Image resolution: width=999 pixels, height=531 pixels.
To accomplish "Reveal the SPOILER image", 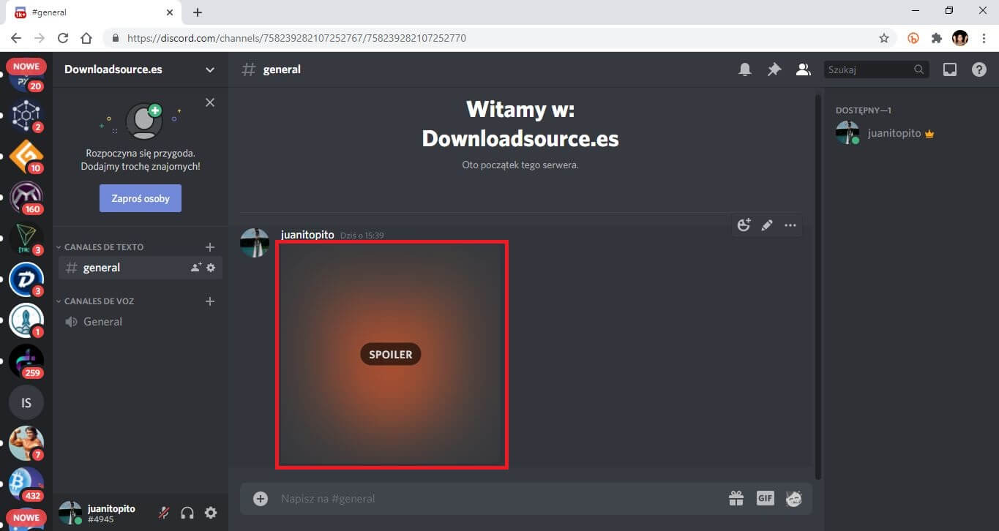I will click(x=391, y=354).
